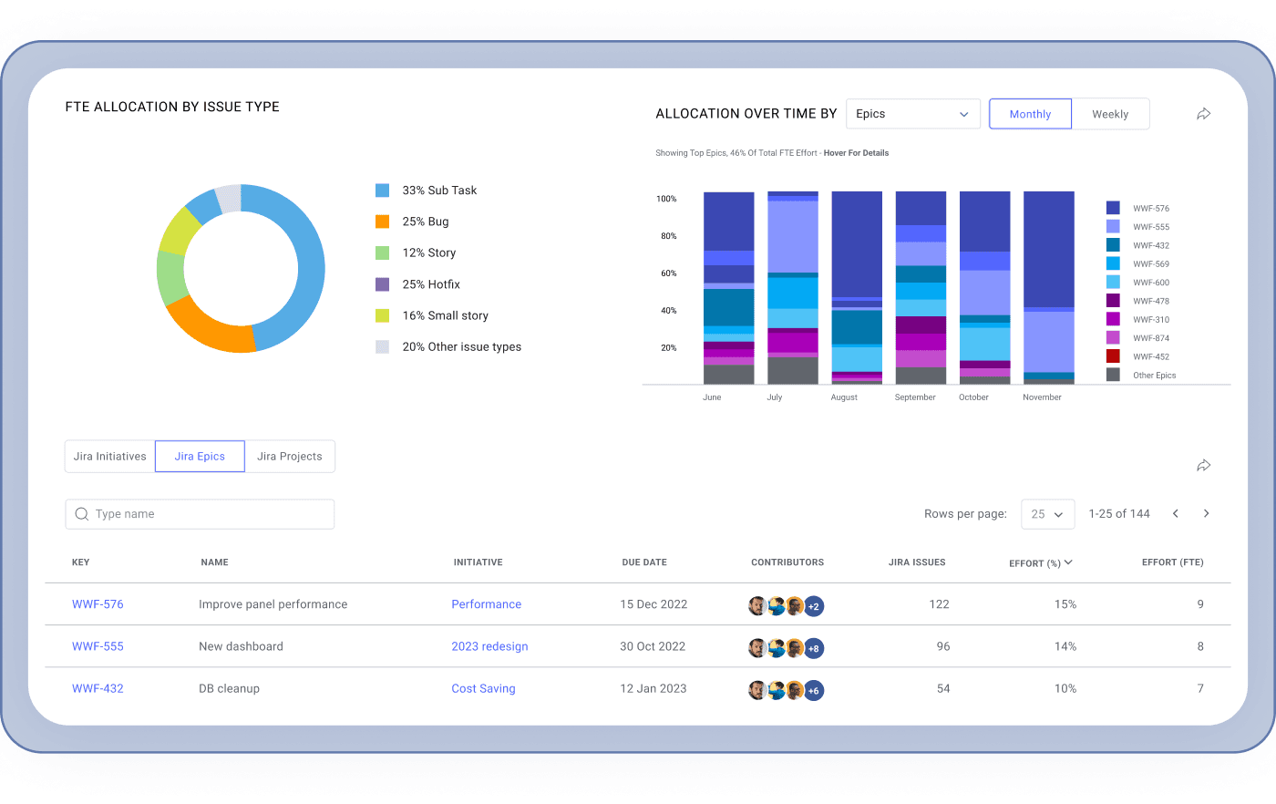Click the 'DB cleanup' name cell
The image size is (1276, 804).
point(229,688)
